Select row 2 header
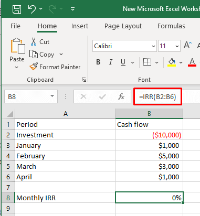Screen dimensions: 200x216 click(8, 135)
